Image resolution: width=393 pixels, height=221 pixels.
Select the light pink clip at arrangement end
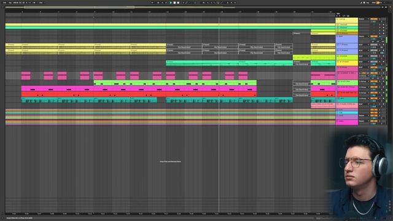[323, 106]
